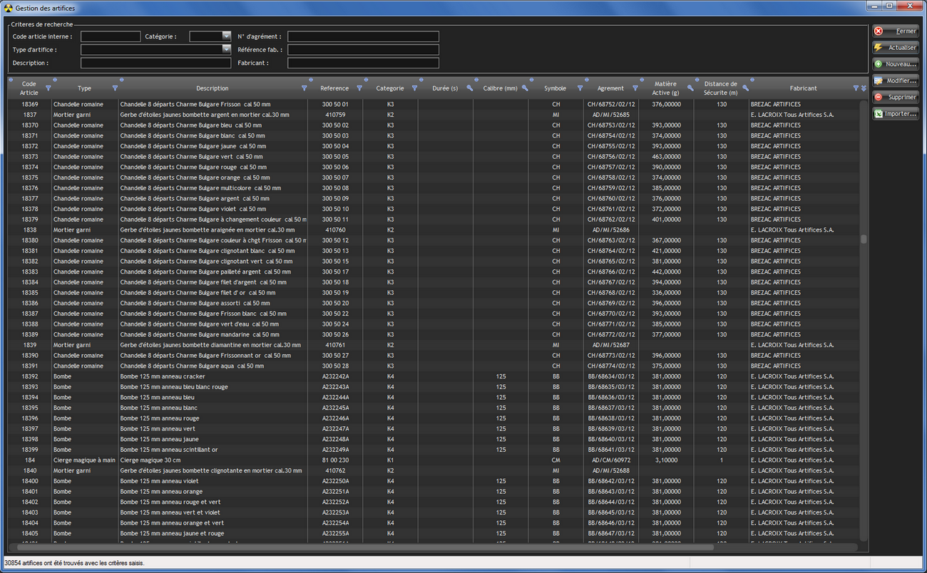Click the vertical scrollbar thumb of the table
927x573 pixels.
864,239
